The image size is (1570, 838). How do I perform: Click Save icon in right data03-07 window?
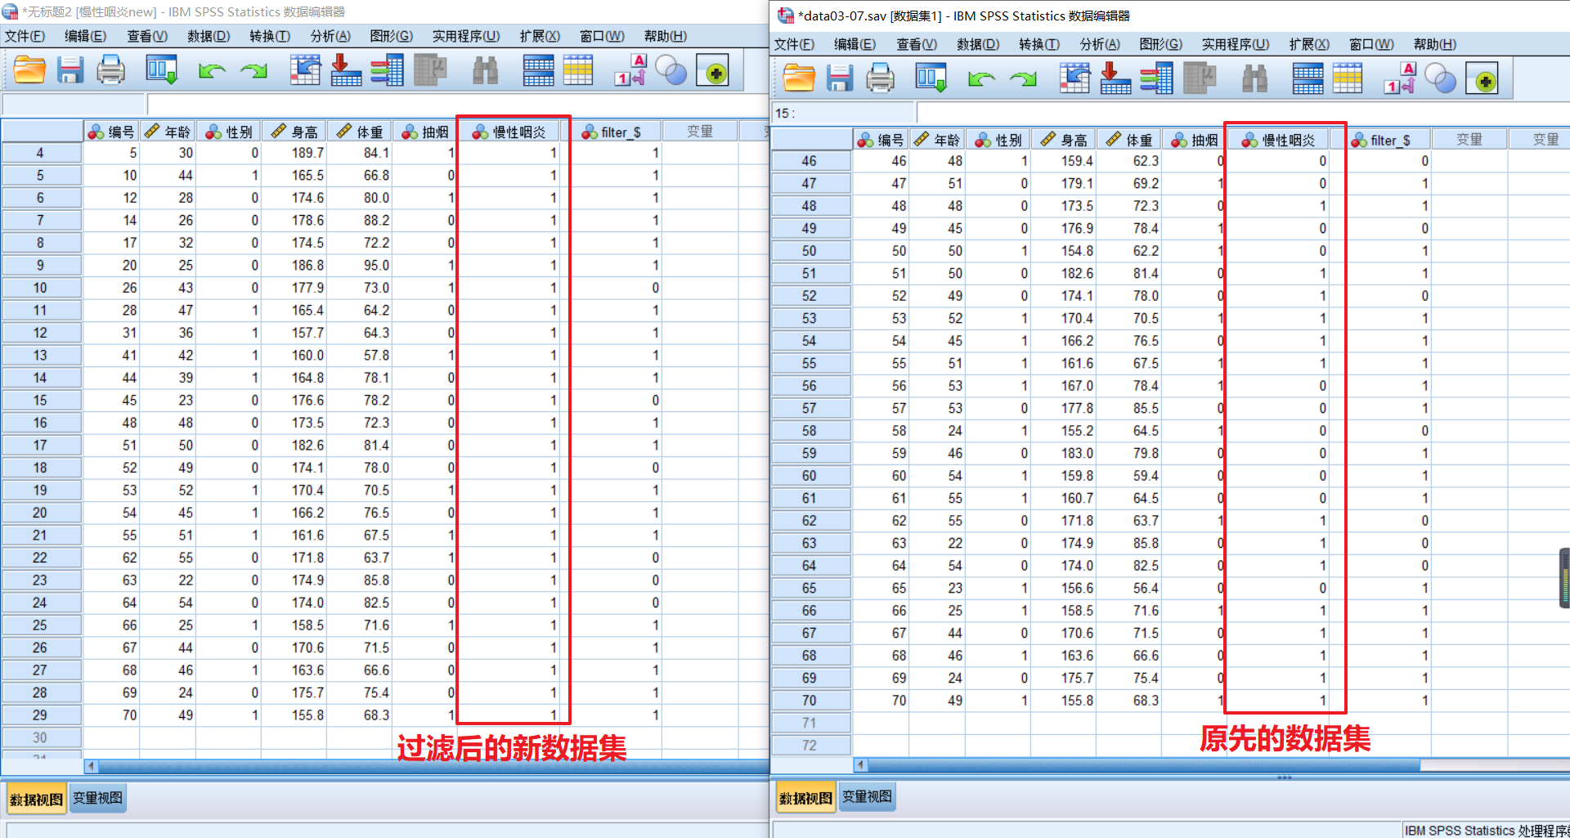point(840,78)
